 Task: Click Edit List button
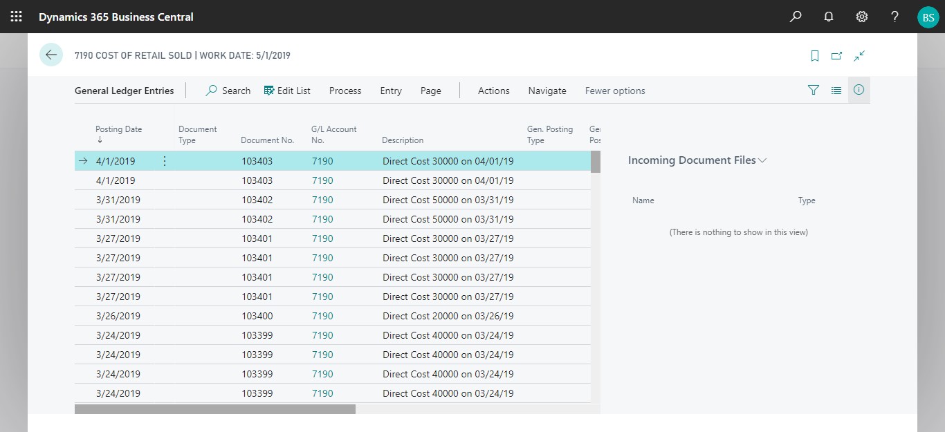tap(287, 91)
